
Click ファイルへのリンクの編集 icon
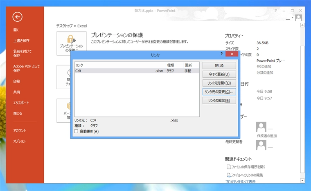(228, 175)
